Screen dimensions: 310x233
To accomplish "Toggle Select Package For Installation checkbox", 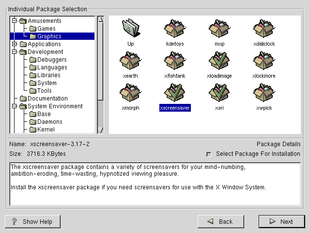I will [x=209, y=154].
